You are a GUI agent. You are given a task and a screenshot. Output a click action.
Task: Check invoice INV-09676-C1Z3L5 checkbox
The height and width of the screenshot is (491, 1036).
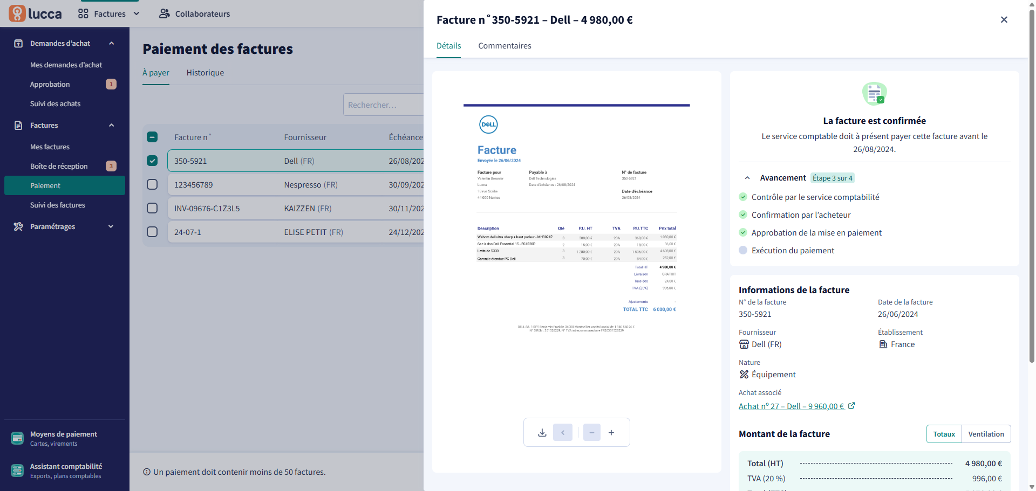click(x=152, y=208)
